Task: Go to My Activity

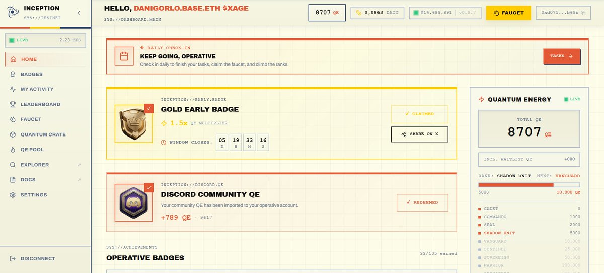Action: (46, 89)
